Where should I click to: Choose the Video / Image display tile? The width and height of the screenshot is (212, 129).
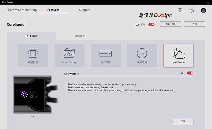click(69, 55)
